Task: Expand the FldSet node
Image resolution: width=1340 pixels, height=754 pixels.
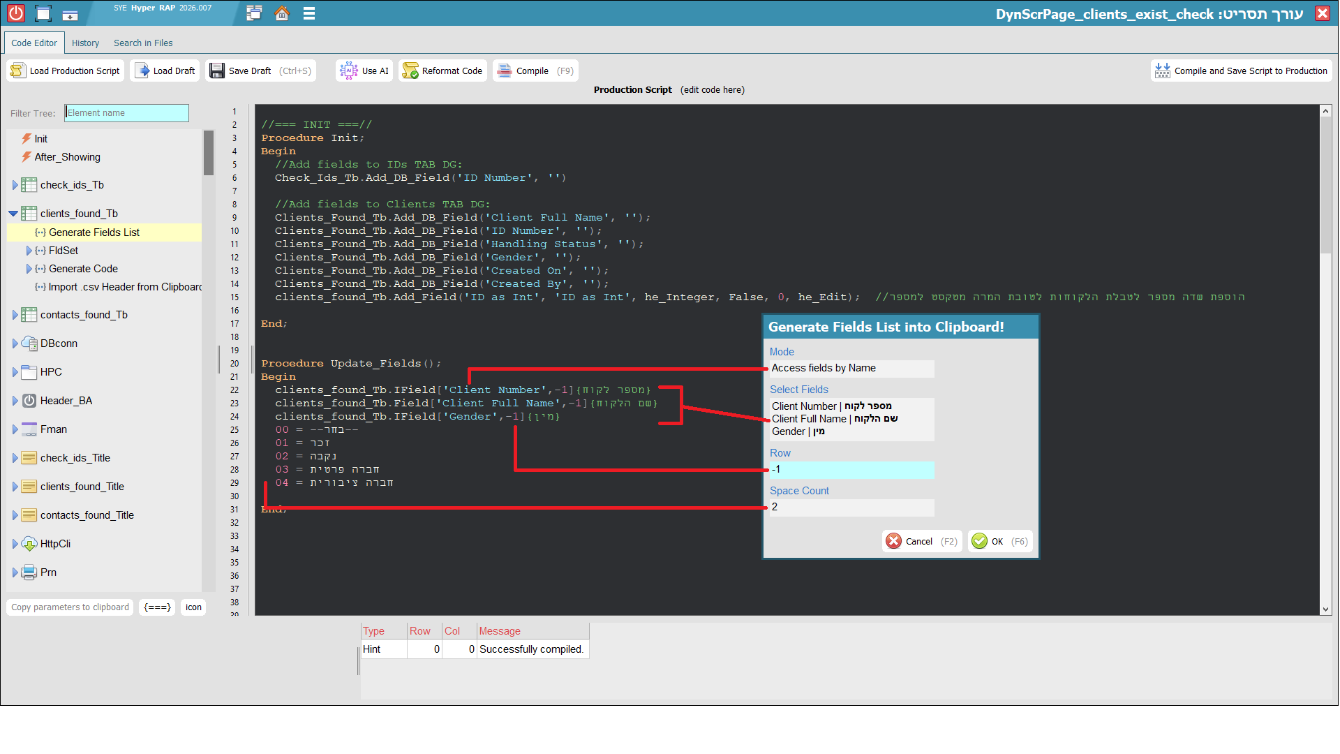Action: click(29, 251)
